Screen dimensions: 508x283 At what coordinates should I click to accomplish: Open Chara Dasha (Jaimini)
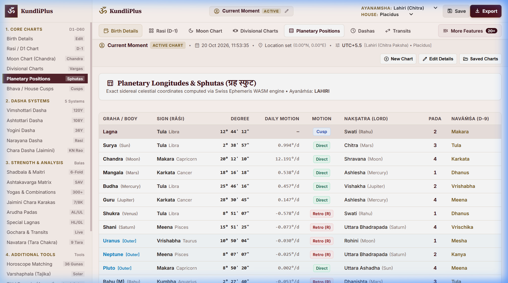tap(45, 150)
